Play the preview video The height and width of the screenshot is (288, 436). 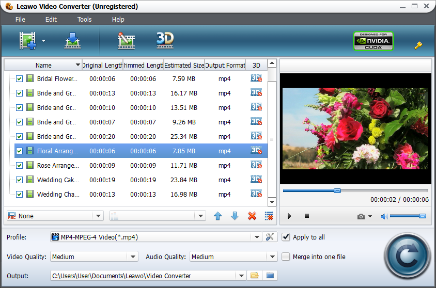(289, 216)
